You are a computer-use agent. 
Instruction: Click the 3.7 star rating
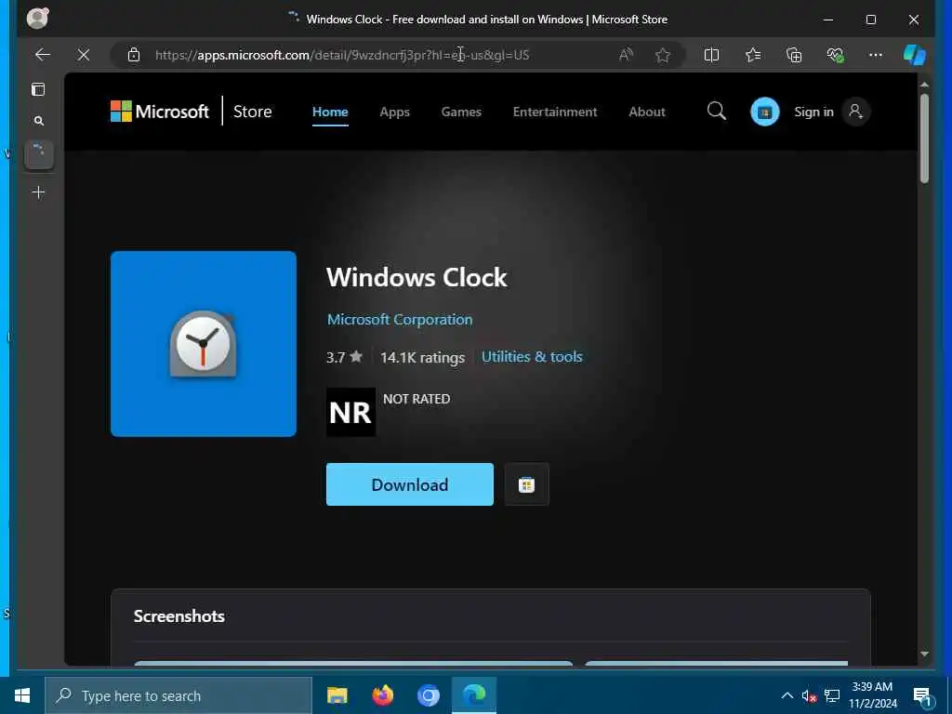[344, 357]
